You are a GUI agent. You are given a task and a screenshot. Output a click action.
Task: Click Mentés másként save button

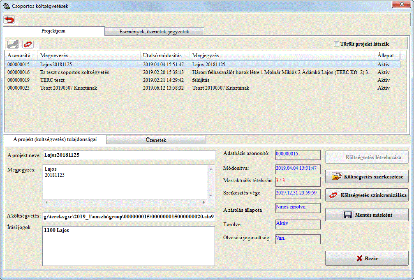pos(367,215)
